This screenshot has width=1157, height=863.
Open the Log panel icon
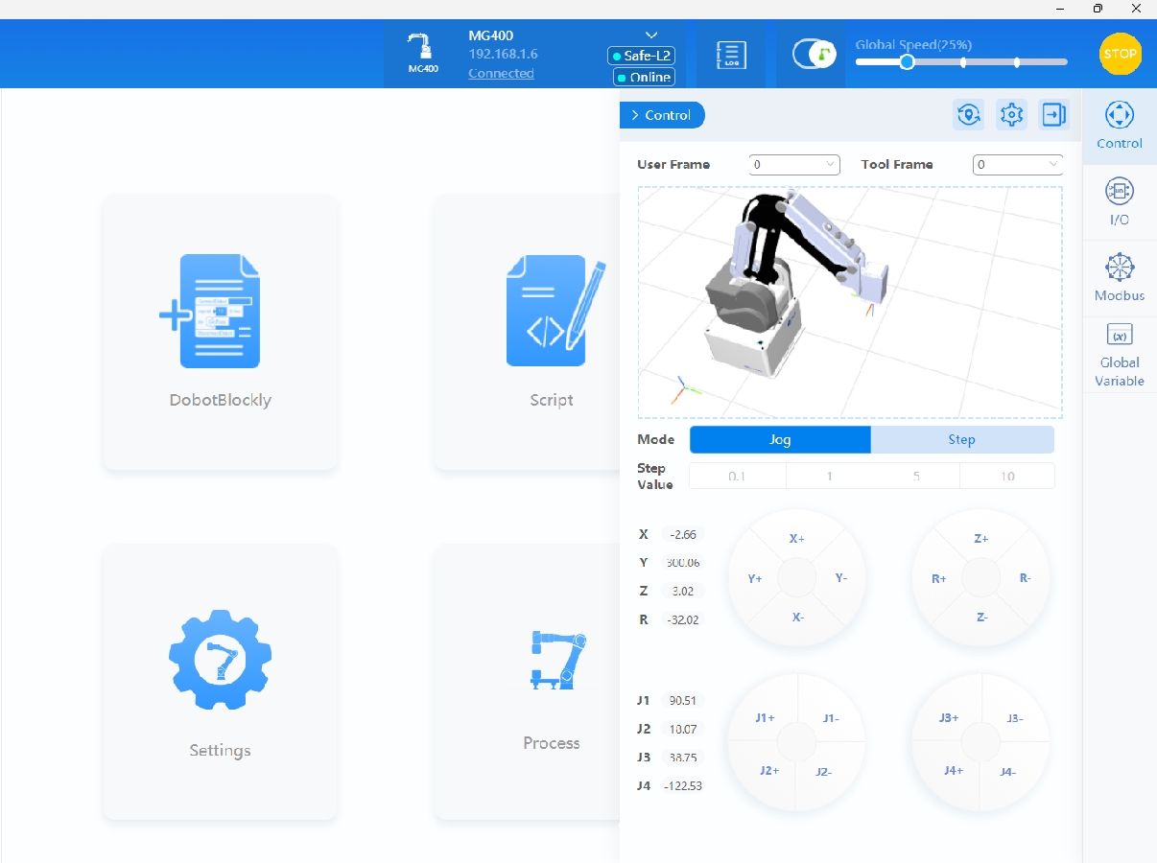pos(732,55)
